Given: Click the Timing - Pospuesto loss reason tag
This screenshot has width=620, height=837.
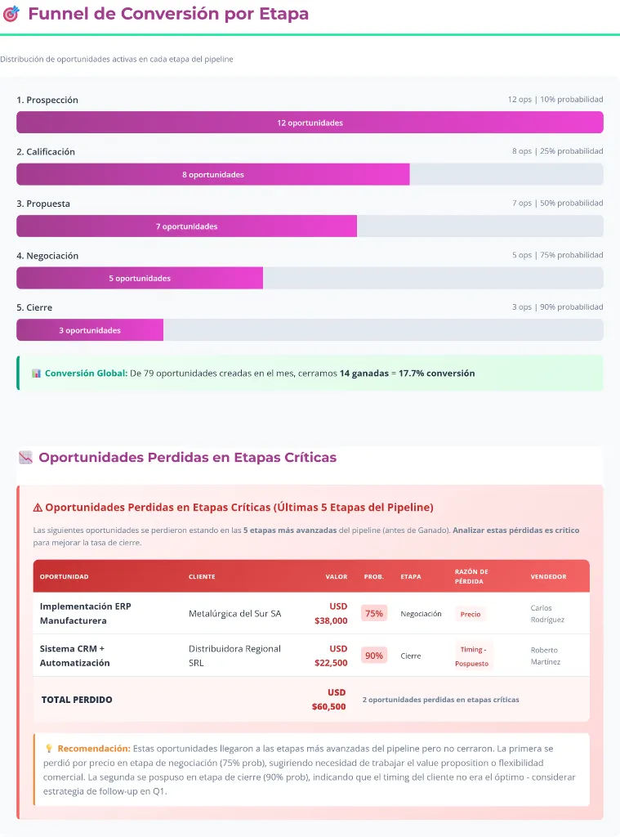Looking at the screenshot, I should click(473, 656).
